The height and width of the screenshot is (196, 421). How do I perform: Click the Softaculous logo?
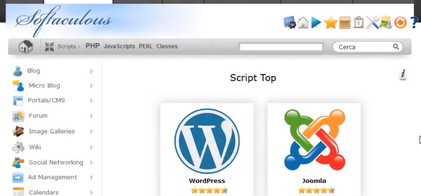click(63, 21)
